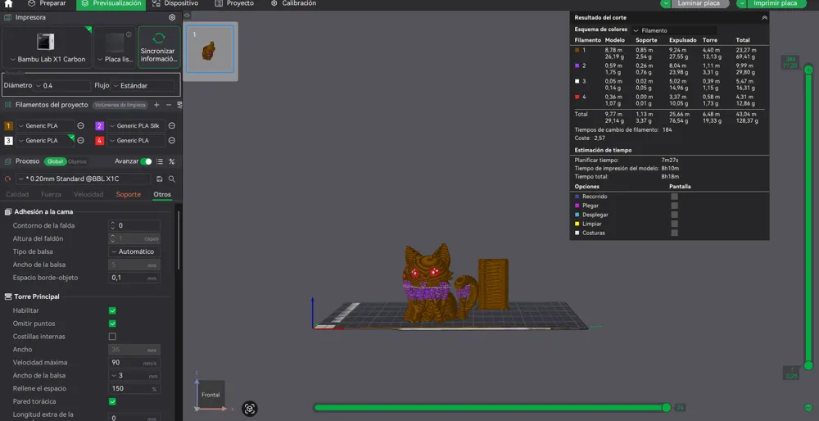Toggle the Avanzar advanced mode switch

click(x=146, y=162)
